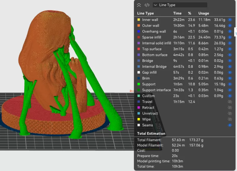Screen dimensions: 237x171
Task: Open the Line Type view dropdown
Action: tap(180, 5)
